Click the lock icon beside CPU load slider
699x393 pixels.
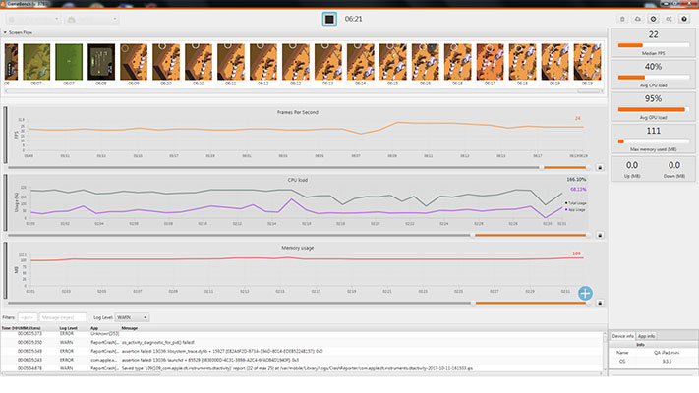[600, 235]
